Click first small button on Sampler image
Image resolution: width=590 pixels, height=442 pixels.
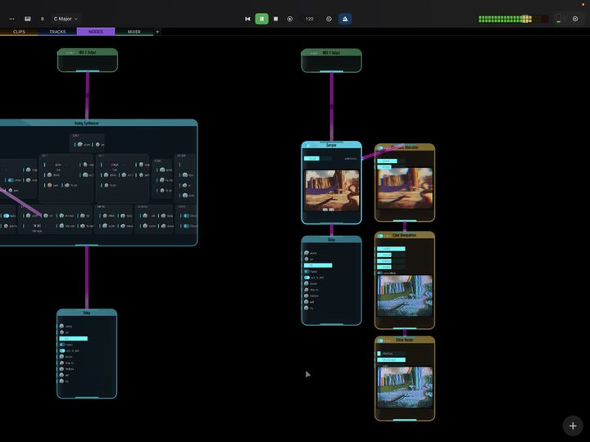[325, 210]
